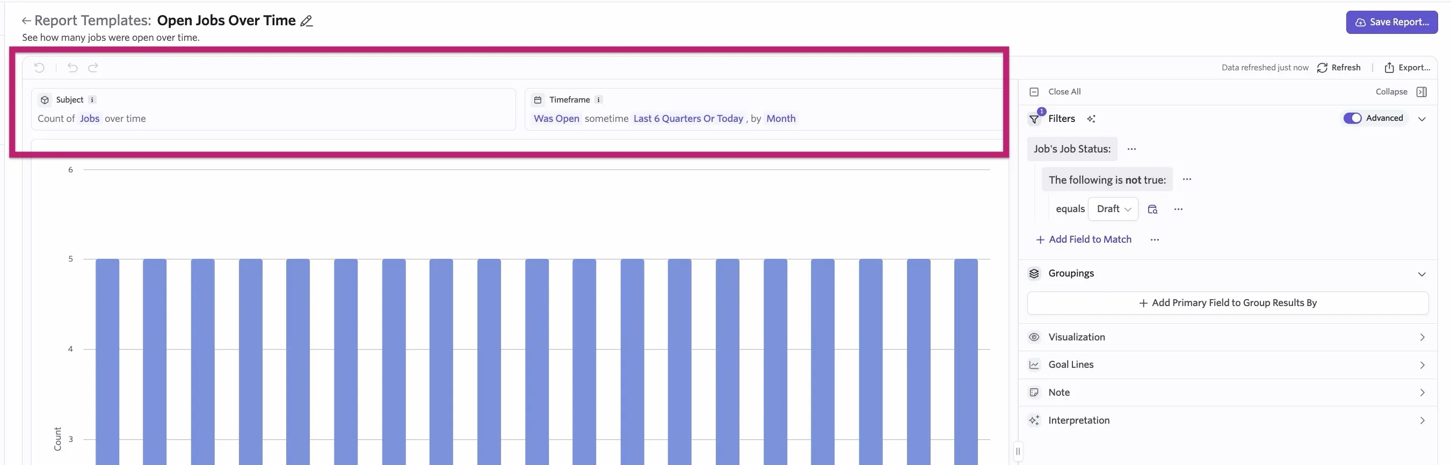This screenshot has height=465, width=1451.
Task: Open the Export options
Action: pos(1407,68)
